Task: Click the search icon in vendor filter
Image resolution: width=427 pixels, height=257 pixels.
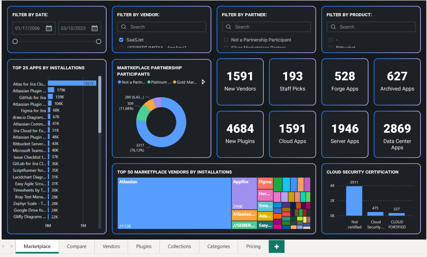Action: click(x=124, y=27)
